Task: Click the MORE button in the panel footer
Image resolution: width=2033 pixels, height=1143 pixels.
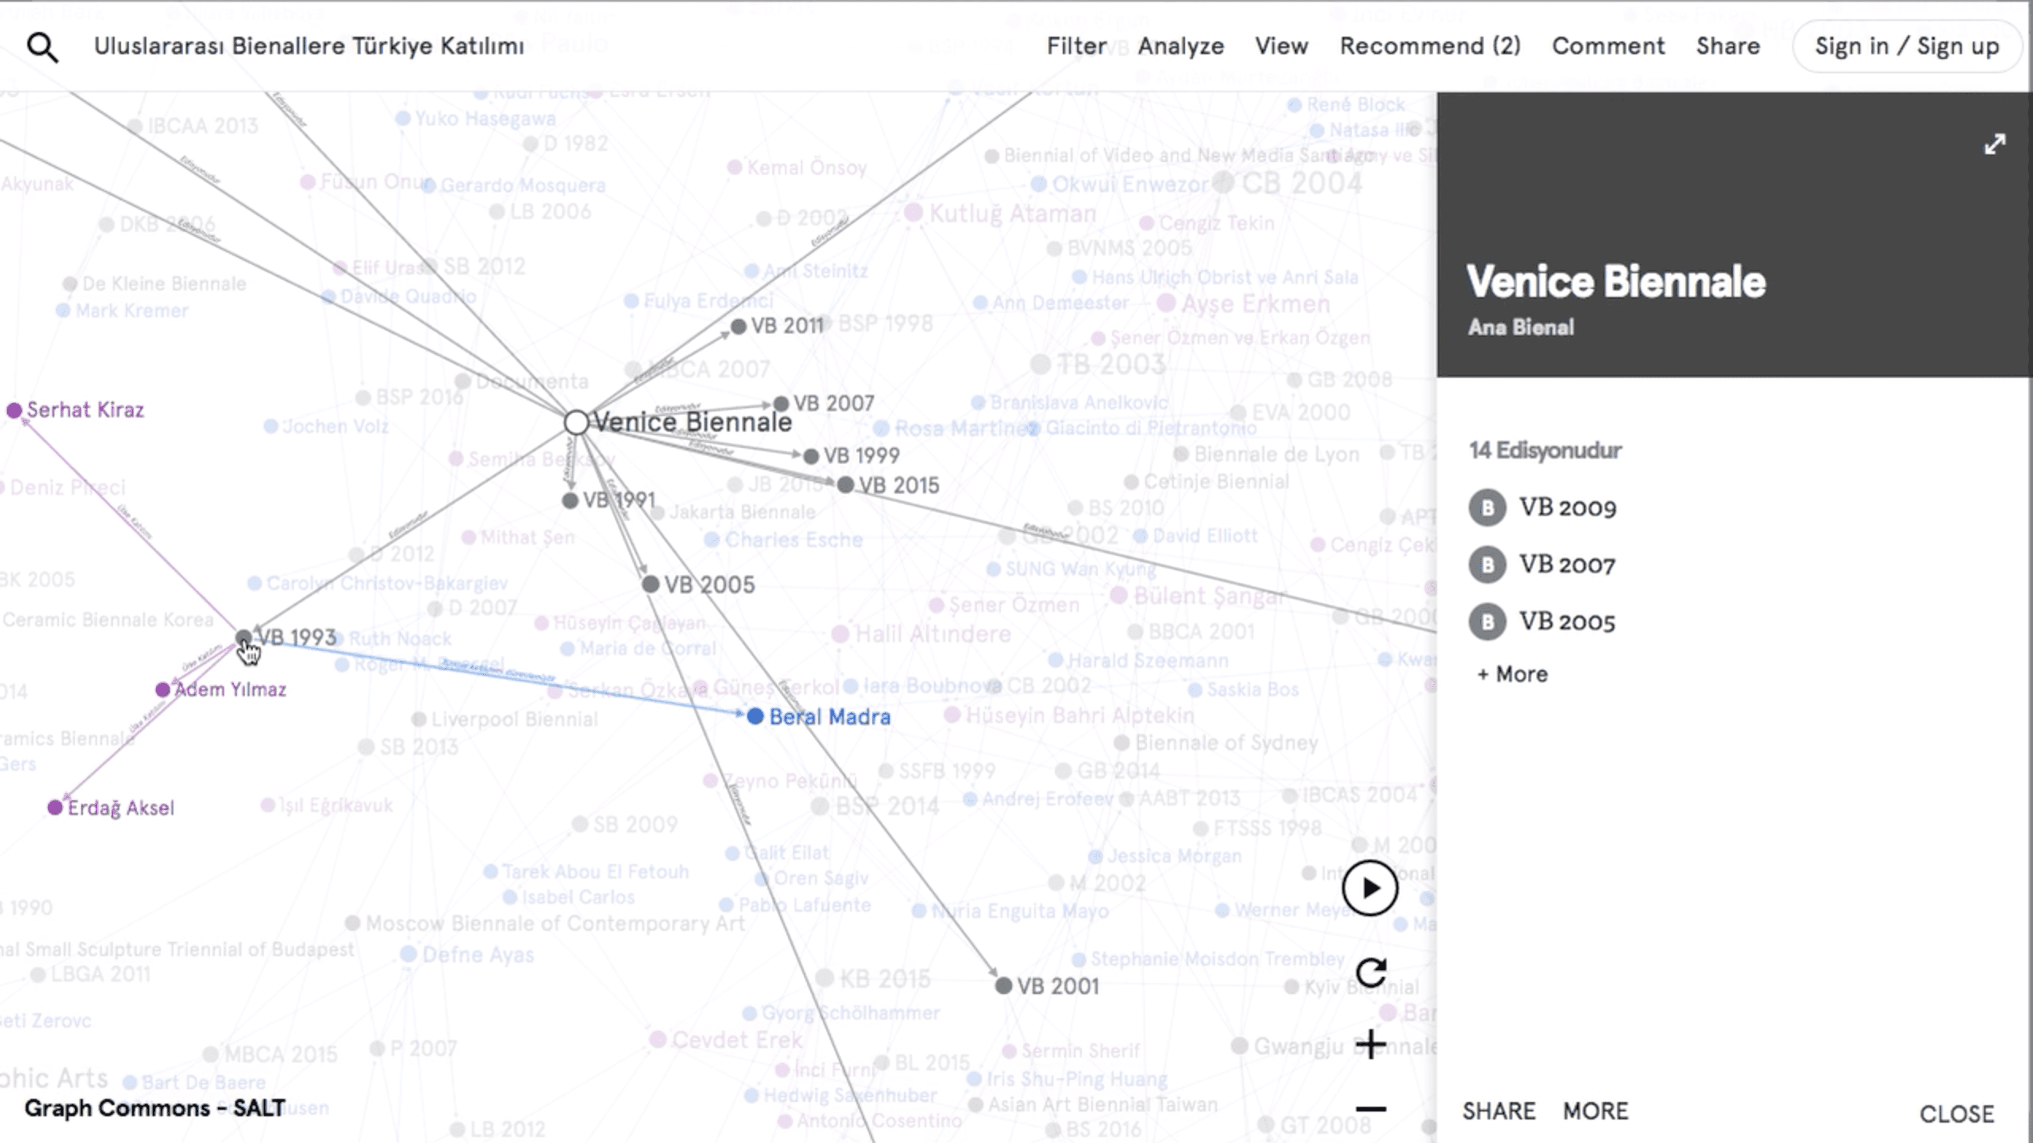Action: tap(1595, 1111)
